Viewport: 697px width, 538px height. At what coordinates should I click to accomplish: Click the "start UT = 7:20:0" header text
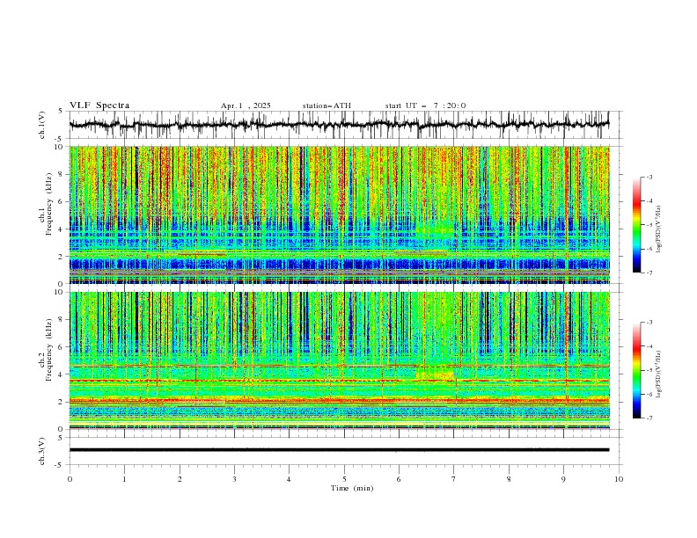[425, 105]
